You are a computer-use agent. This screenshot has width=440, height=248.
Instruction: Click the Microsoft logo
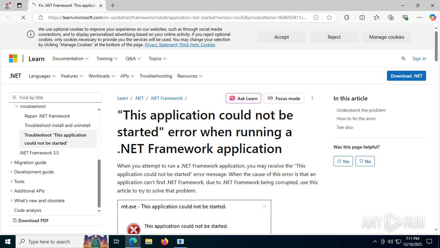click(13, 58)
